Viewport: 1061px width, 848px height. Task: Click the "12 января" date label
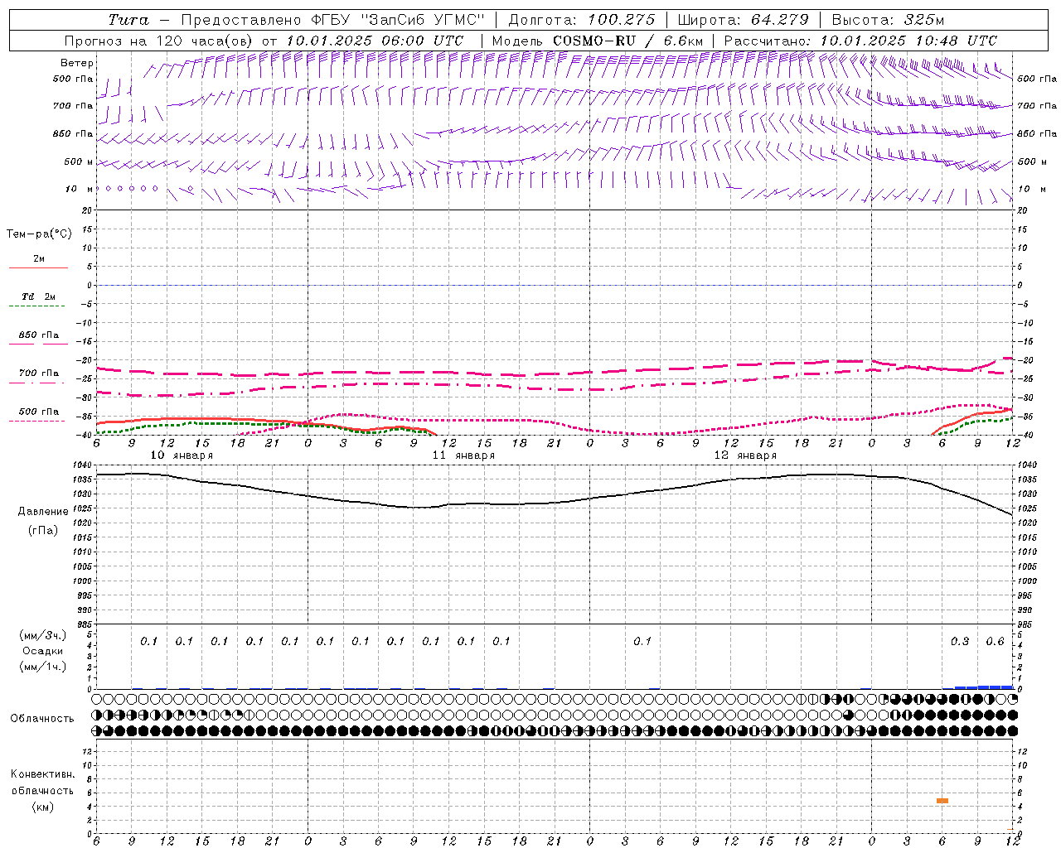click(745, 455)
